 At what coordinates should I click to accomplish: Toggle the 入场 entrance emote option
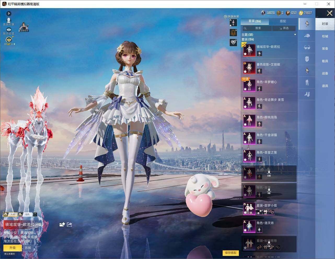click(10, 214)
